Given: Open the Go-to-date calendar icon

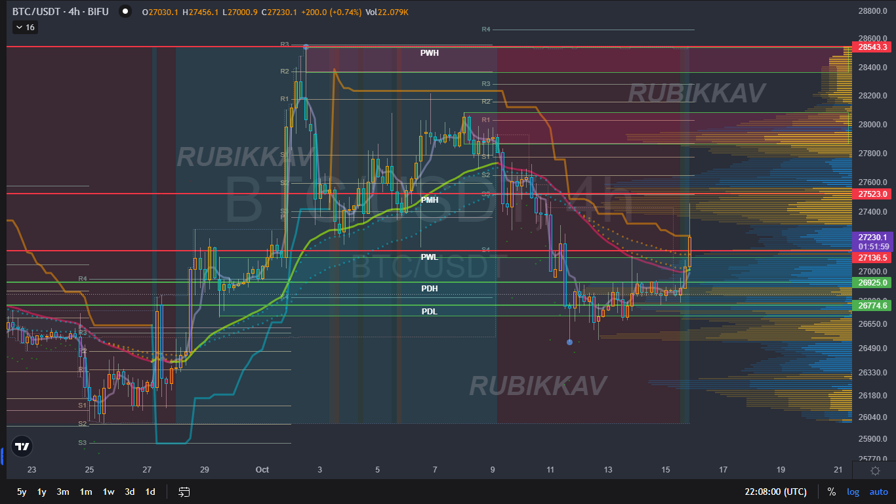Looking at the screenshot, I should (x=184, y=491).
